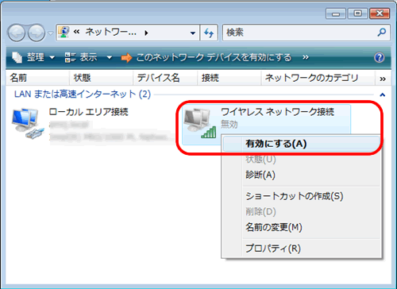The height and width of the screenshot is (289, 397).
Task: Choose 状態(U) in context menu
Action: [x=301, y=160]
